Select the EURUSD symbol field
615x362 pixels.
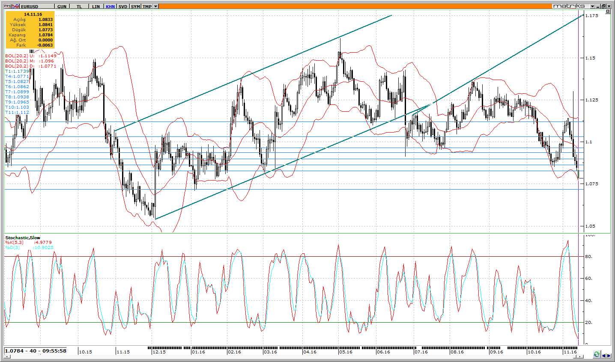(x=37, y=6)
